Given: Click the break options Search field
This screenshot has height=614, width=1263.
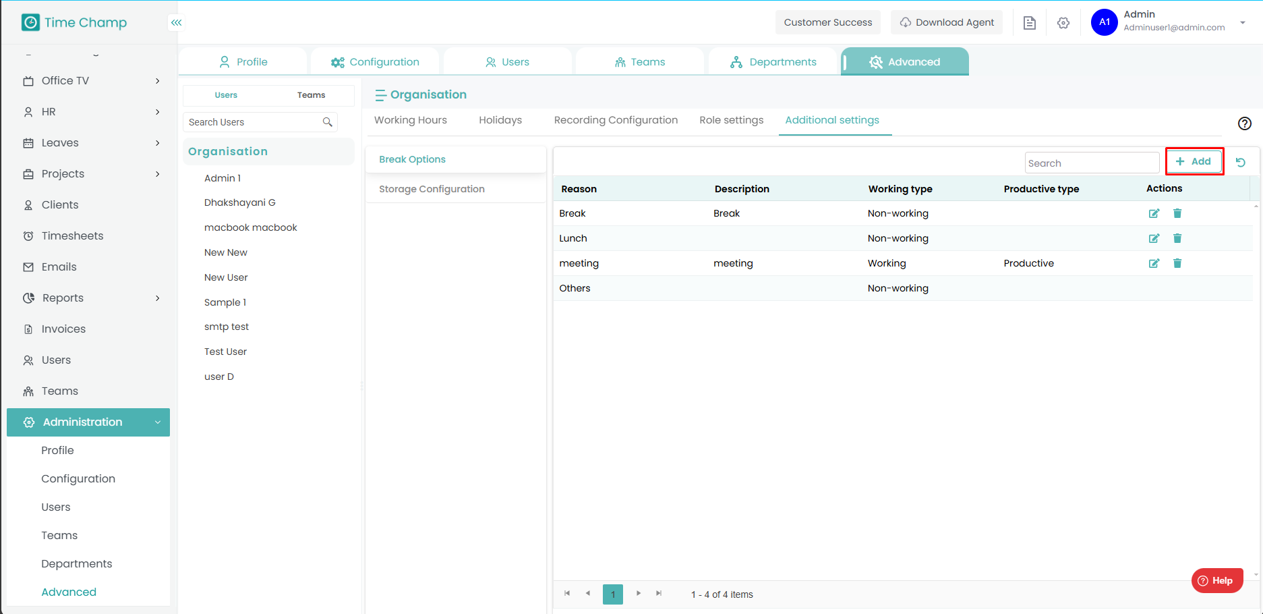Looking at the screenshot, I should (1091, 163).
